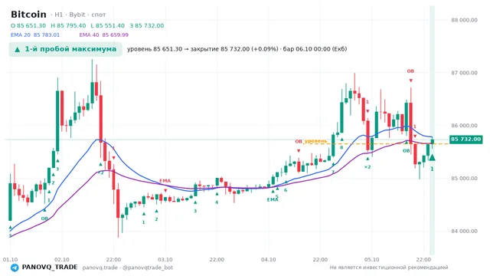Click the green EMA marker label
Viewport: 490px width, 276px height.
click(x=273, y=199)
